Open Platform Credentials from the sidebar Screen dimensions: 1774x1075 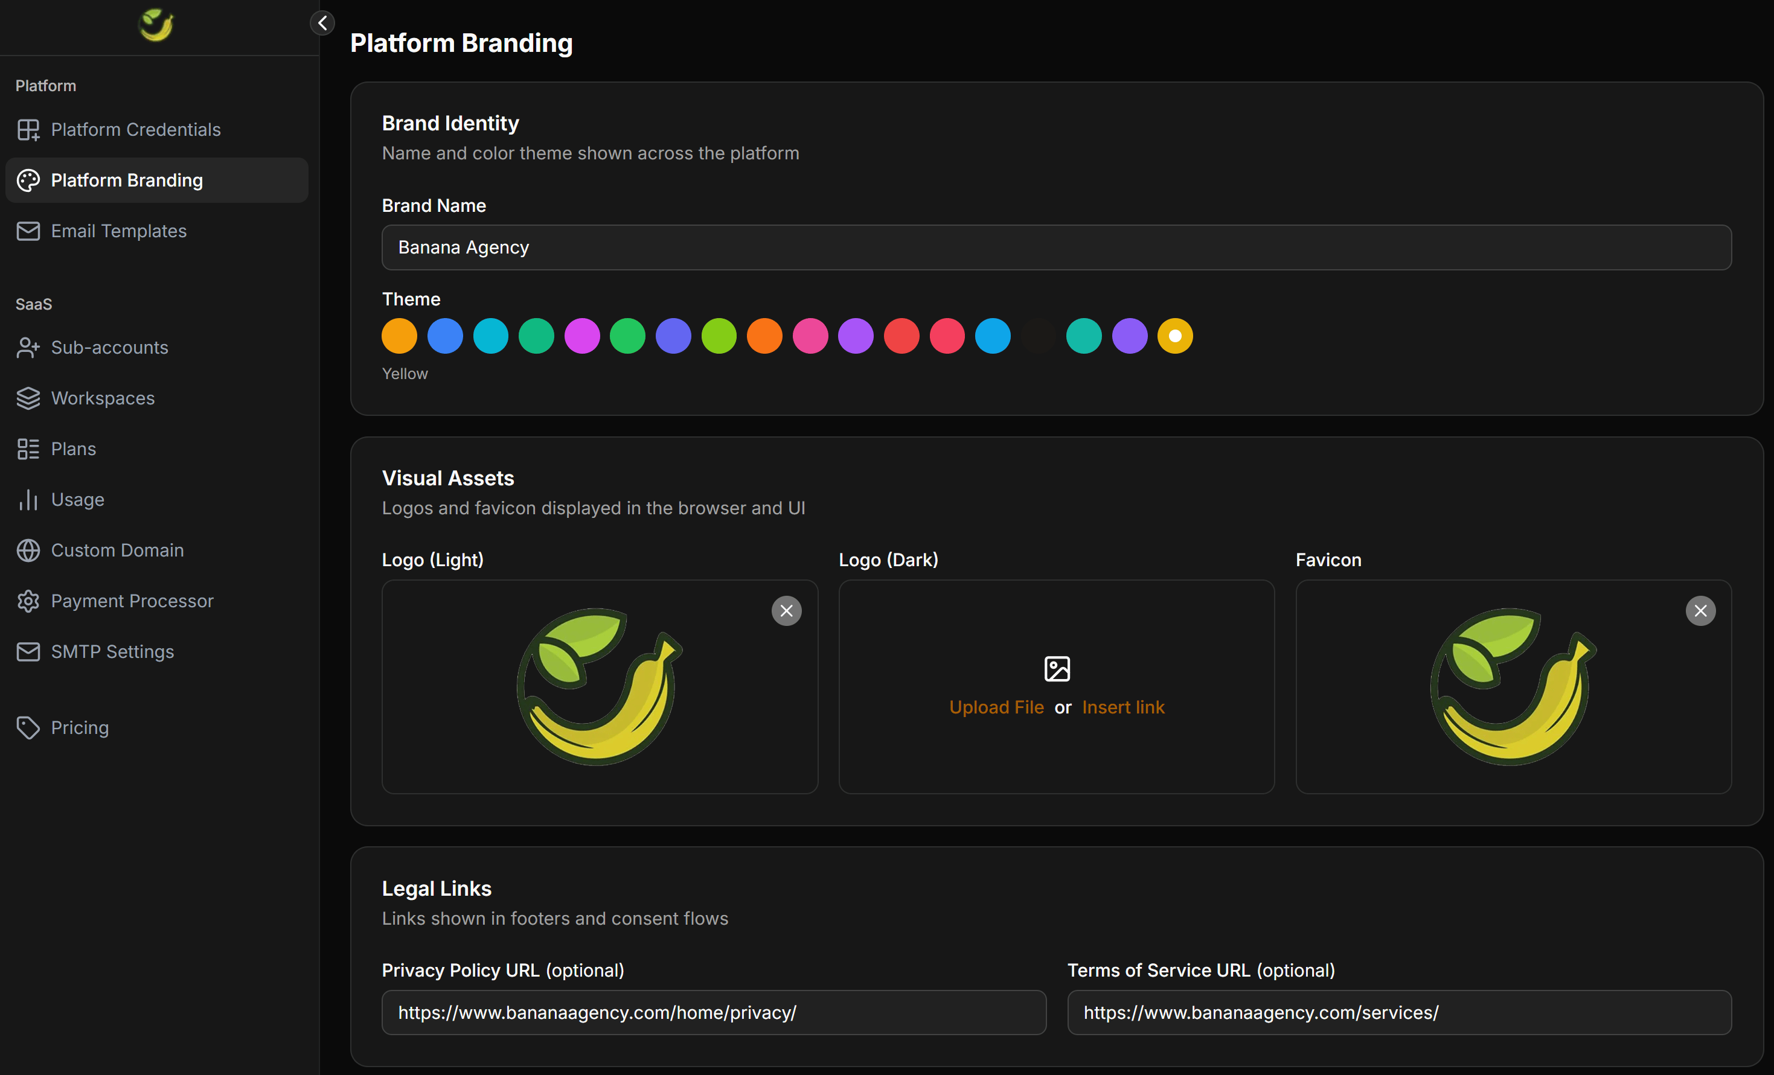[x=156, y=130]
